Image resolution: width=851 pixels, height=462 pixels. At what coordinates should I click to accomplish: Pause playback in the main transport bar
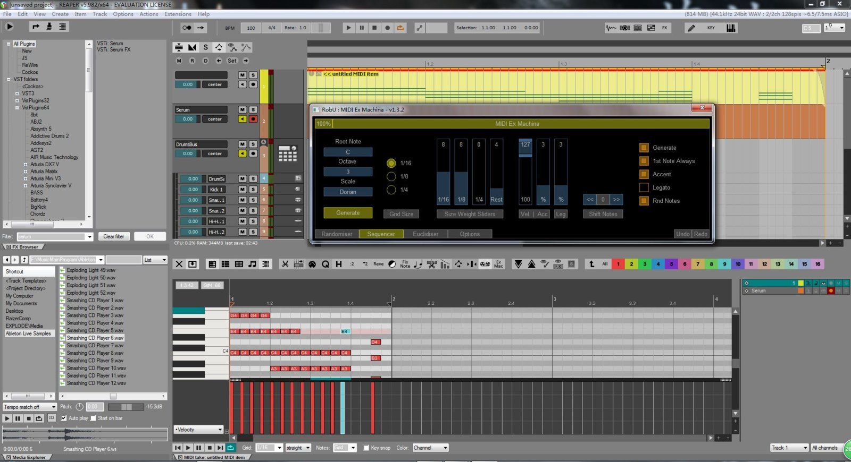pos(362,28)
